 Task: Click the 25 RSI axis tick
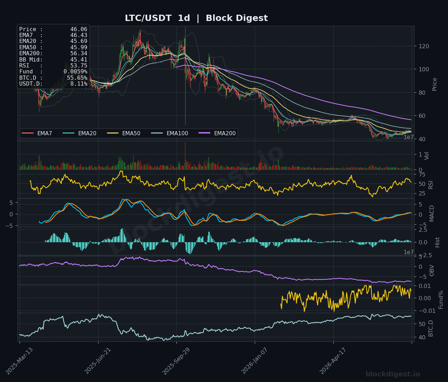[422, 194]
